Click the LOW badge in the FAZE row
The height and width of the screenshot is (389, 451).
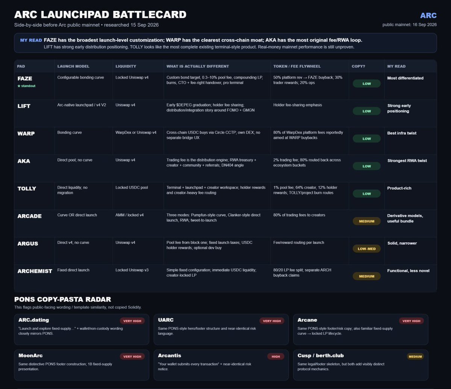point(366,83)
